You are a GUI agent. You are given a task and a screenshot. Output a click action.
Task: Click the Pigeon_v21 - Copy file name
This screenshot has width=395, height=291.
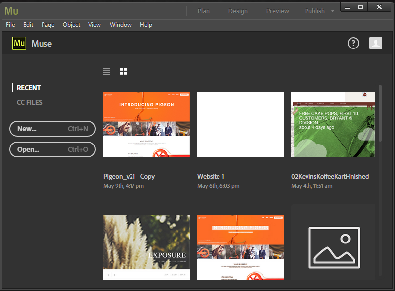coord(129,176)
